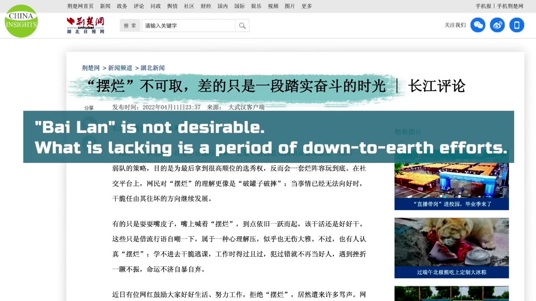Screen dimensions: 536x301
Task: Open the 社区 navigation item
Action: tap(189, 6)
